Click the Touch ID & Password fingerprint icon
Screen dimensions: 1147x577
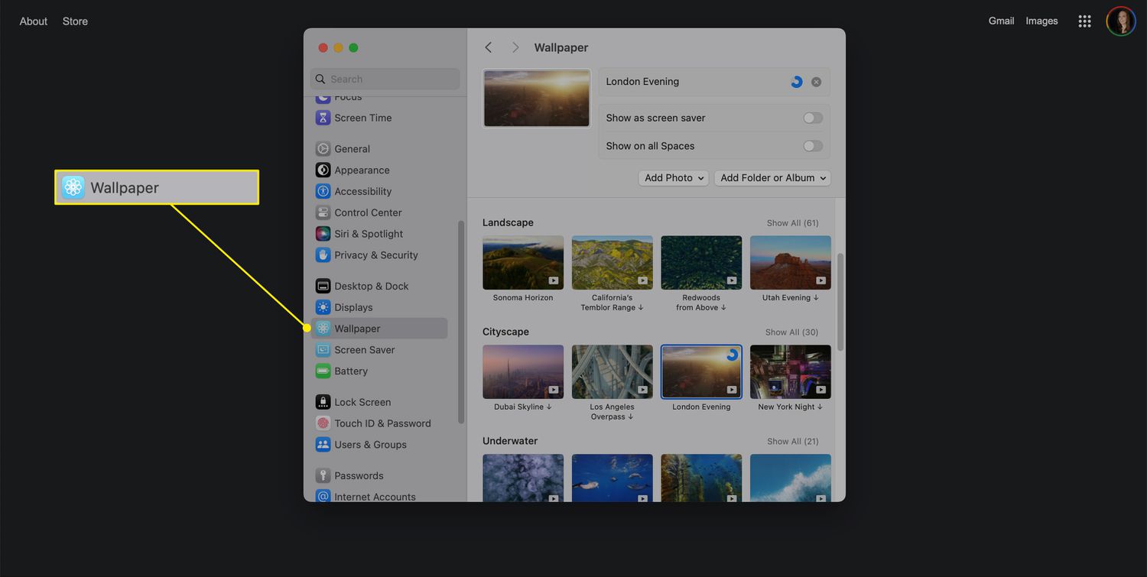[x=323, y=423]
